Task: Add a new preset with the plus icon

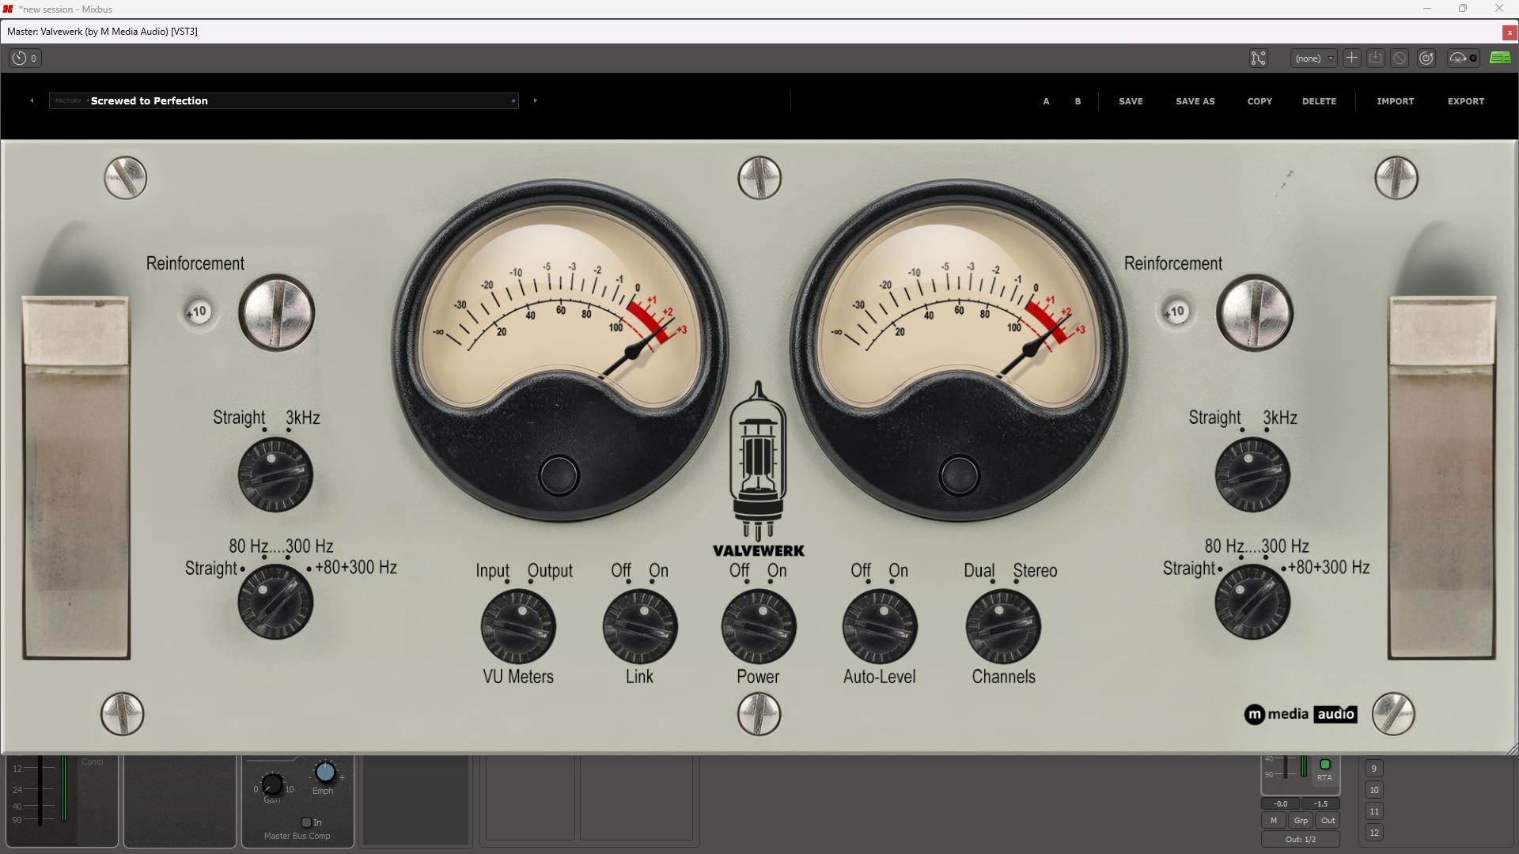Action: click(1352, 58)
